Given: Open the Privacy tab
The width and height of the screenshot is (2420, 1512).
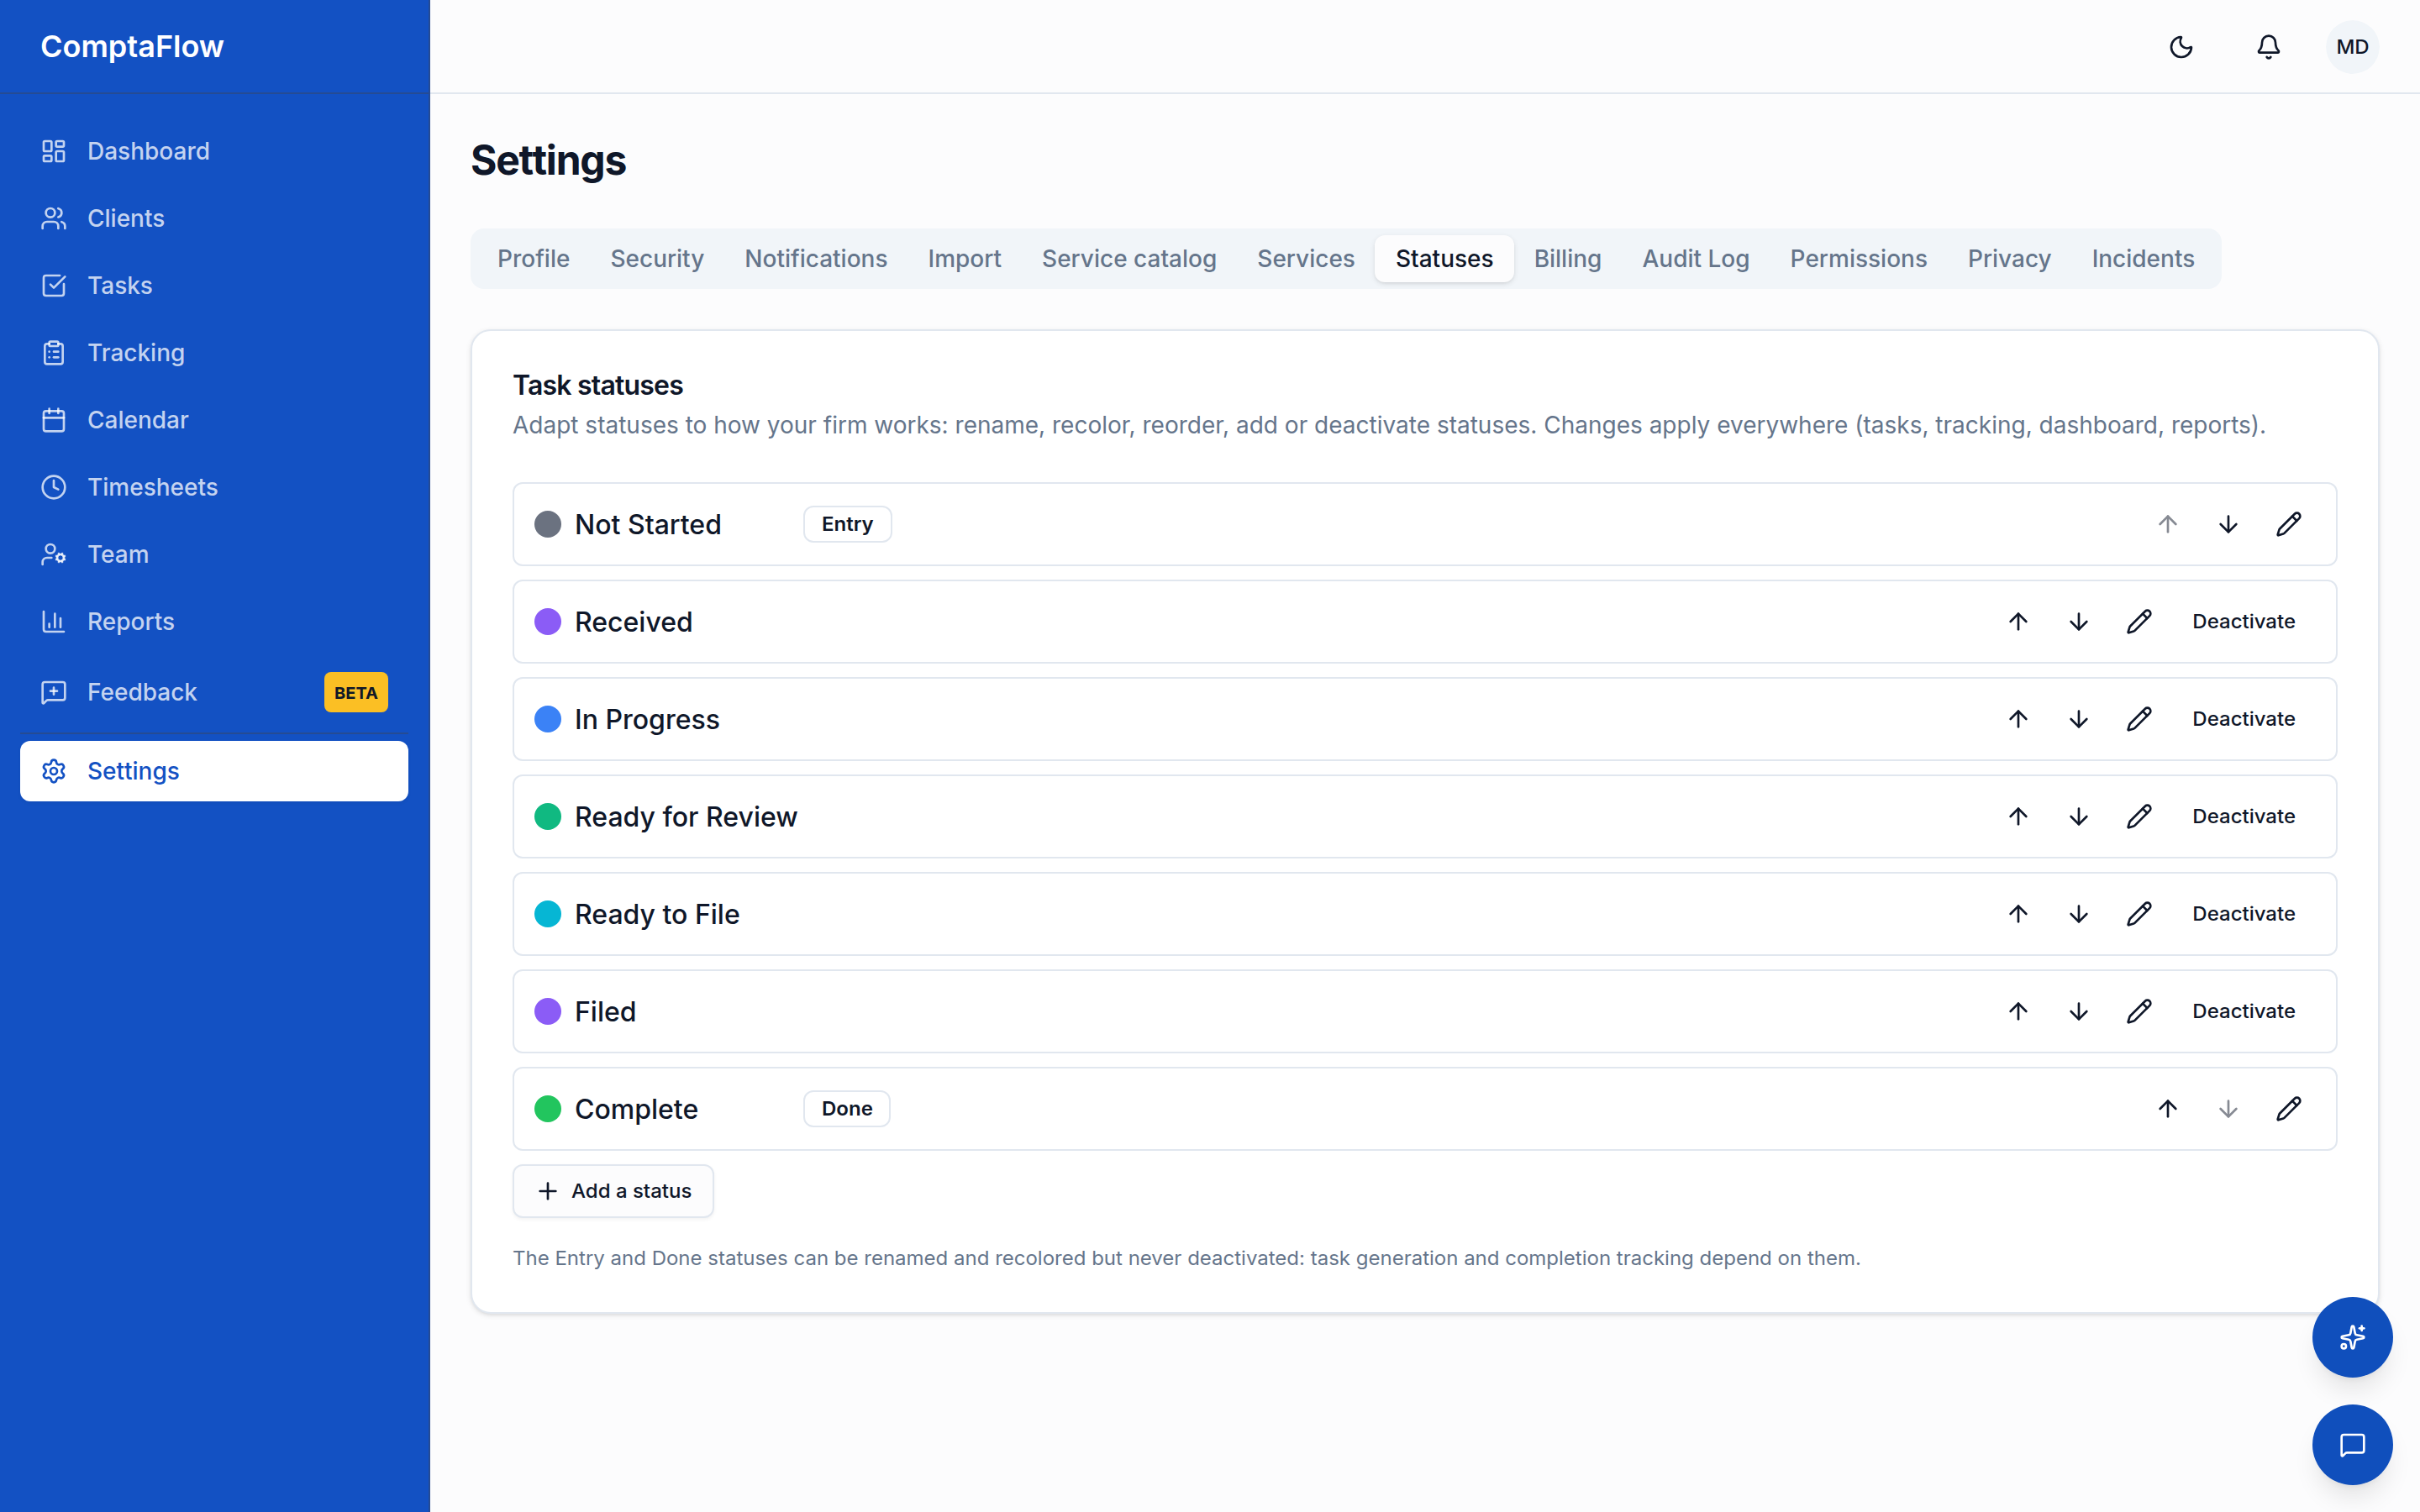Looking at the screenshot, I should click(x=2009, y=259).
